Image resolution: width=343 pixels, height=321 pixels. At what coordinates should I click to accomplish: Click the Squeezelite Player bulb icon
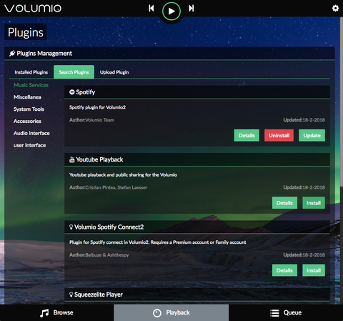(x=71, y=295)
